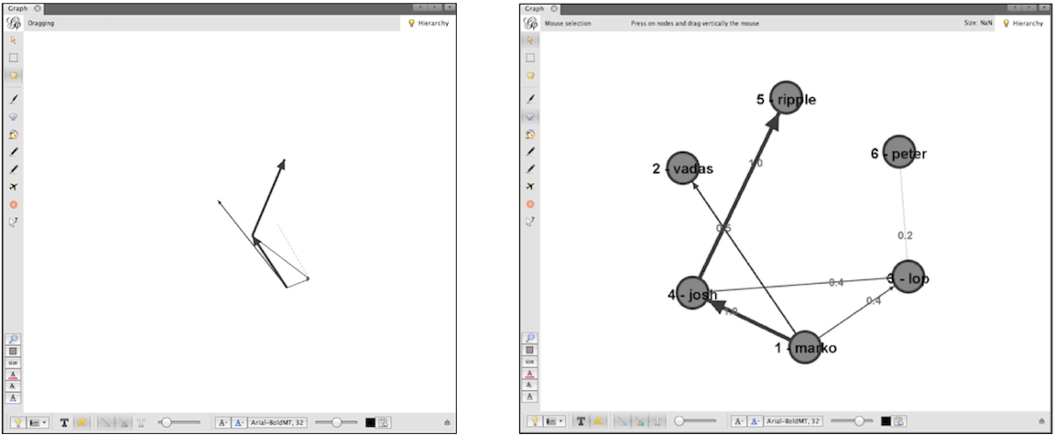Click the center on graph magnifier in left window
Screen dimensions: 1055x435
click(14, 339)
